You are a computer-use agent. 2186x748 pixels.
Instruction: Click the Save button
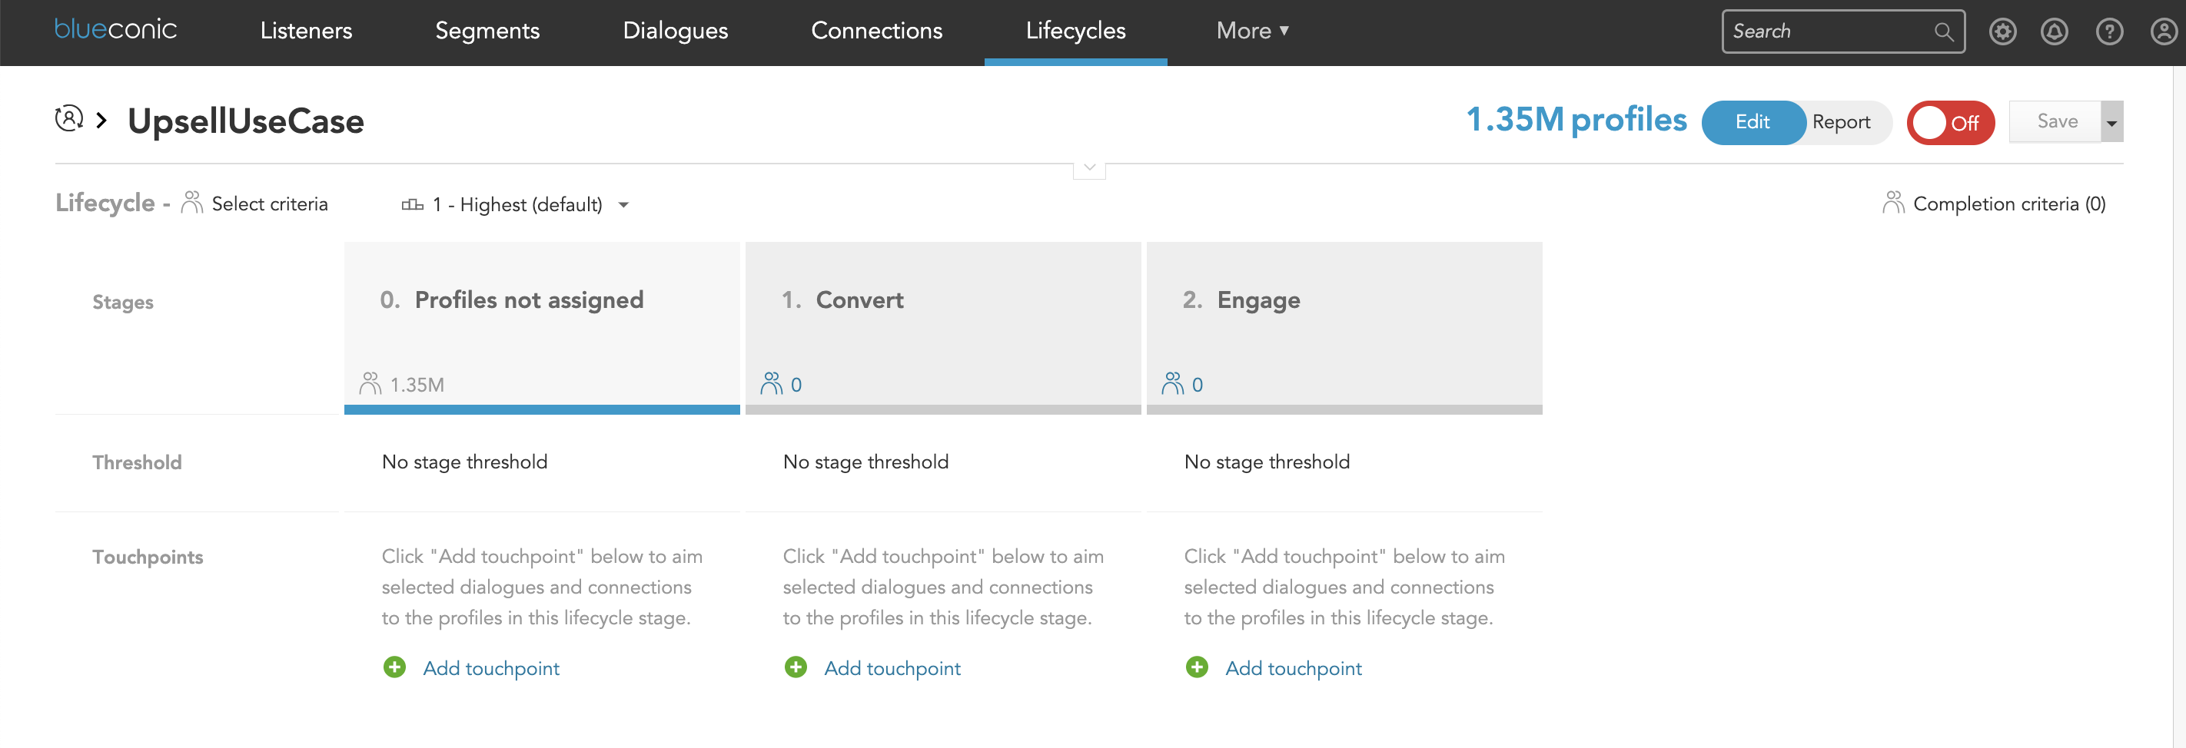[2056, 122]
